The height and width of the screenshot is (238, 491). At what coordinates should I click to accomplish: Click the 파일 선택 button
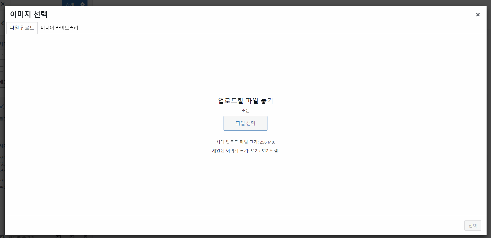click(x=245, y=123)
